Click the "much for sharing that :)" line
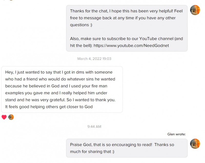 point(92,151)
